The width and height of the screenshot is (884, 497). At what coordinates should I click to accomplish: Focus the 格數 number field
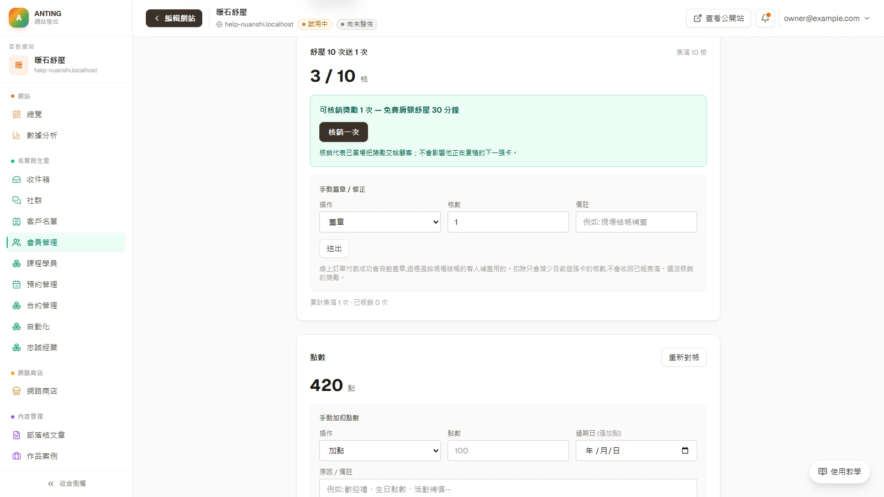click(x=508, y=222)
